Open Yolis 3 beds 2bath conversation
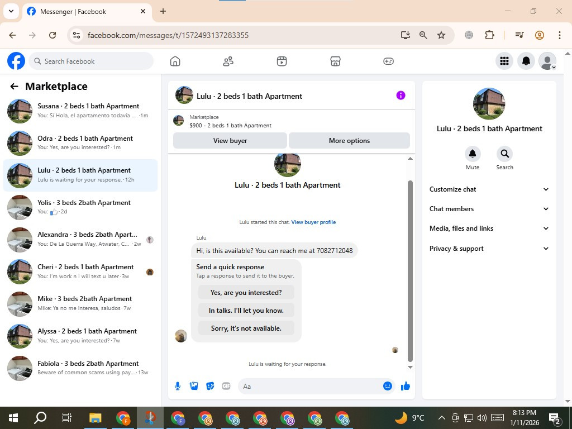The height and width of the screenshot is (429, 572). (80, 207)
